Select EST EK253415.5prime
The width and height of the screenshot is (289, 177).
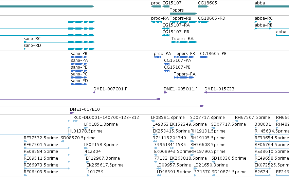155,135
